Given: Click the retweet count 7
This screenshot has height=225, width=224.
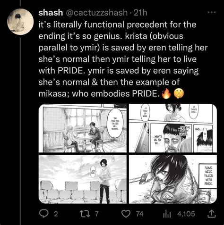Looking at the screenshot, I should pos(97,214).
